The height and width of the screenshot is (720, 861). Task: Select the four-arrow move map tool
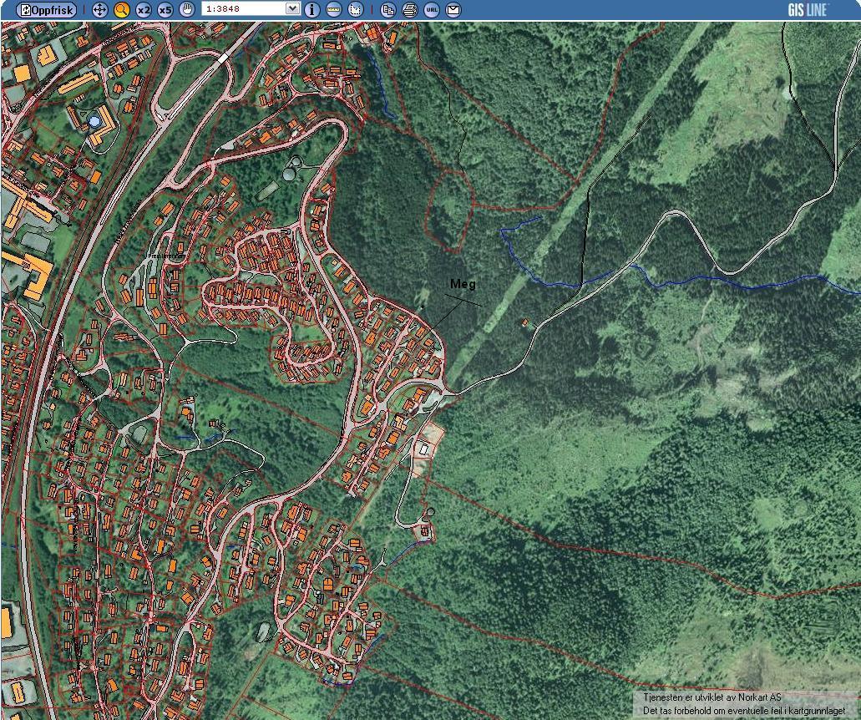click(99, 10)
